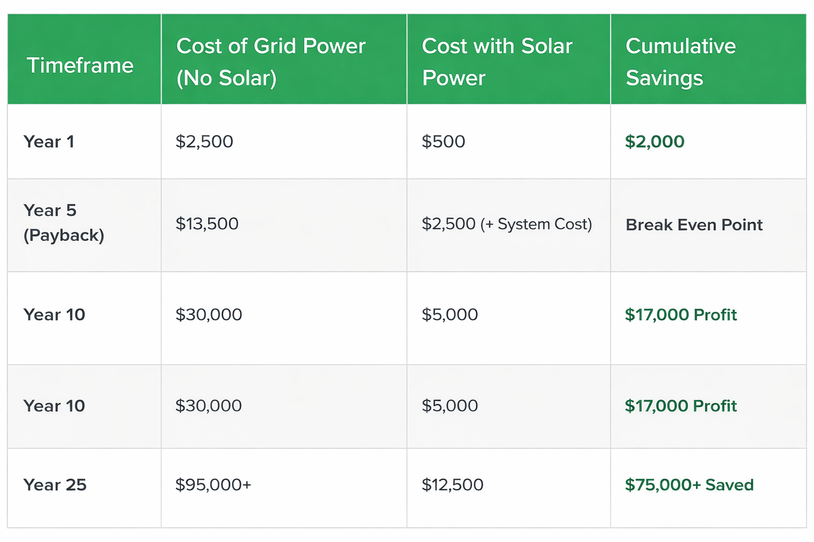Click the $500 solar cost cell

pos(443,142)
